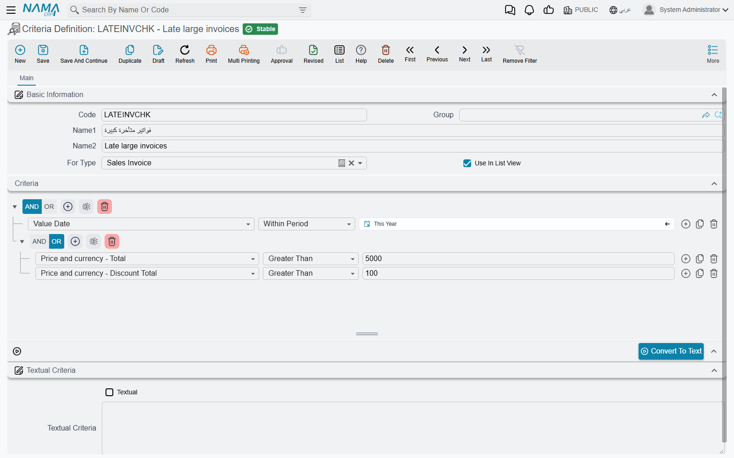Open the Within Period operator dropdown
734x458 pixels.
[349, 224]
